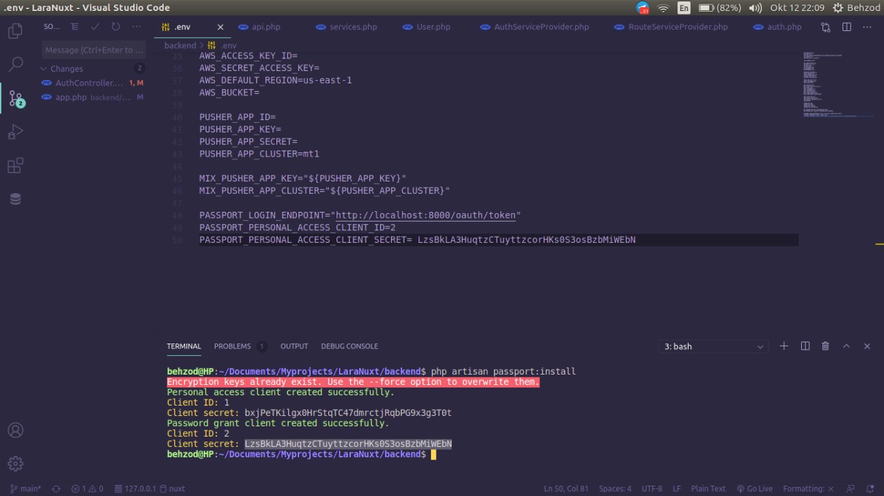This screenshot has width=884, height=496.
Task: Click the .env breadcrumb segment
Action: pos(222,46)
